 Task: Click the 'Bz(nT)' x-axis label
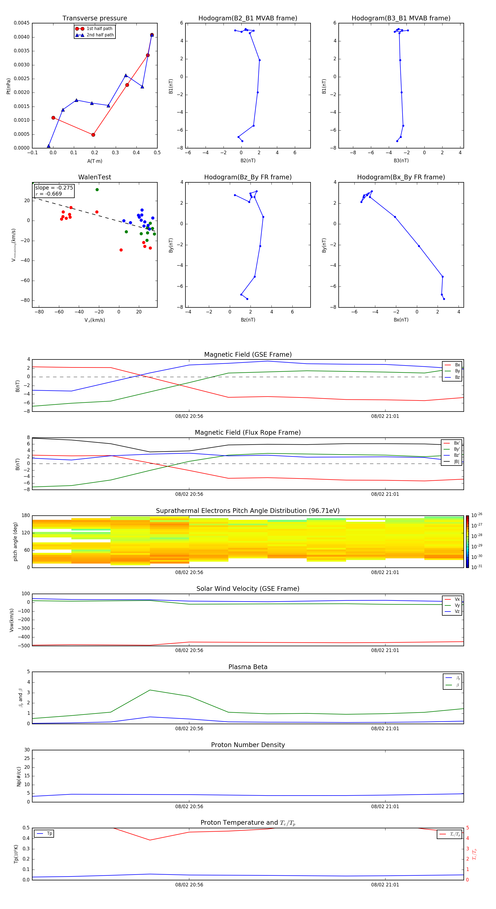(x=248, y=320)
